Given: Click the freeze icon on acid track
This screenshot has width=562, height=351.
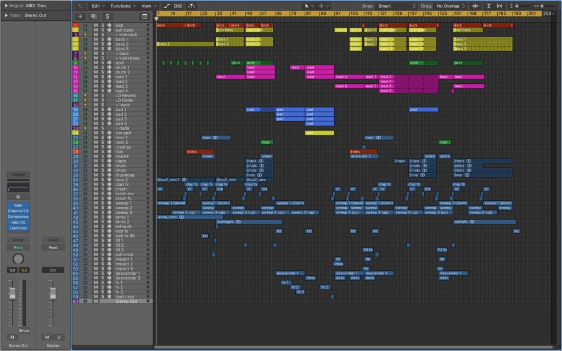Looking at the screenshot, I should tap(109, 63).
